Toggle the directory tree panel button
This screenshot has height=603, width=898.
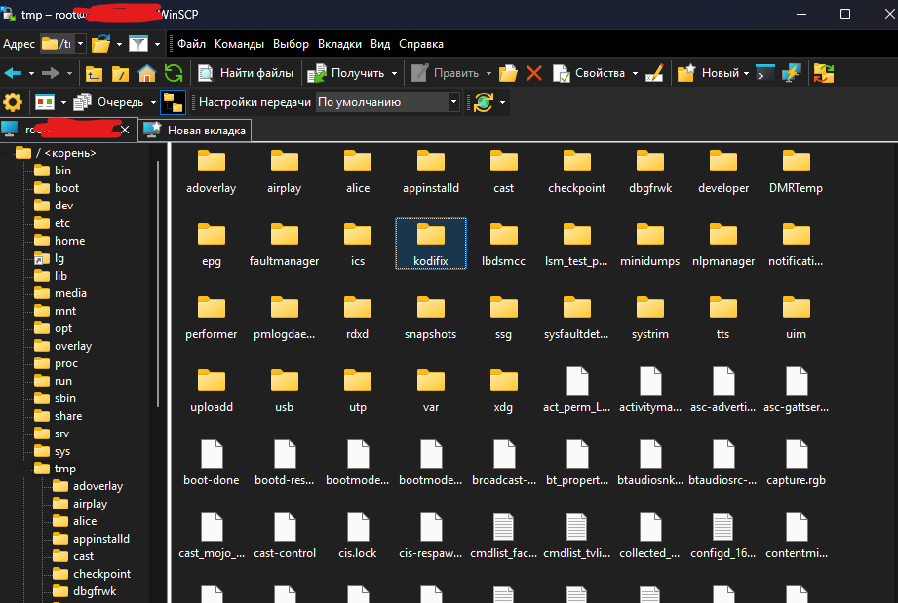[172, 102]
